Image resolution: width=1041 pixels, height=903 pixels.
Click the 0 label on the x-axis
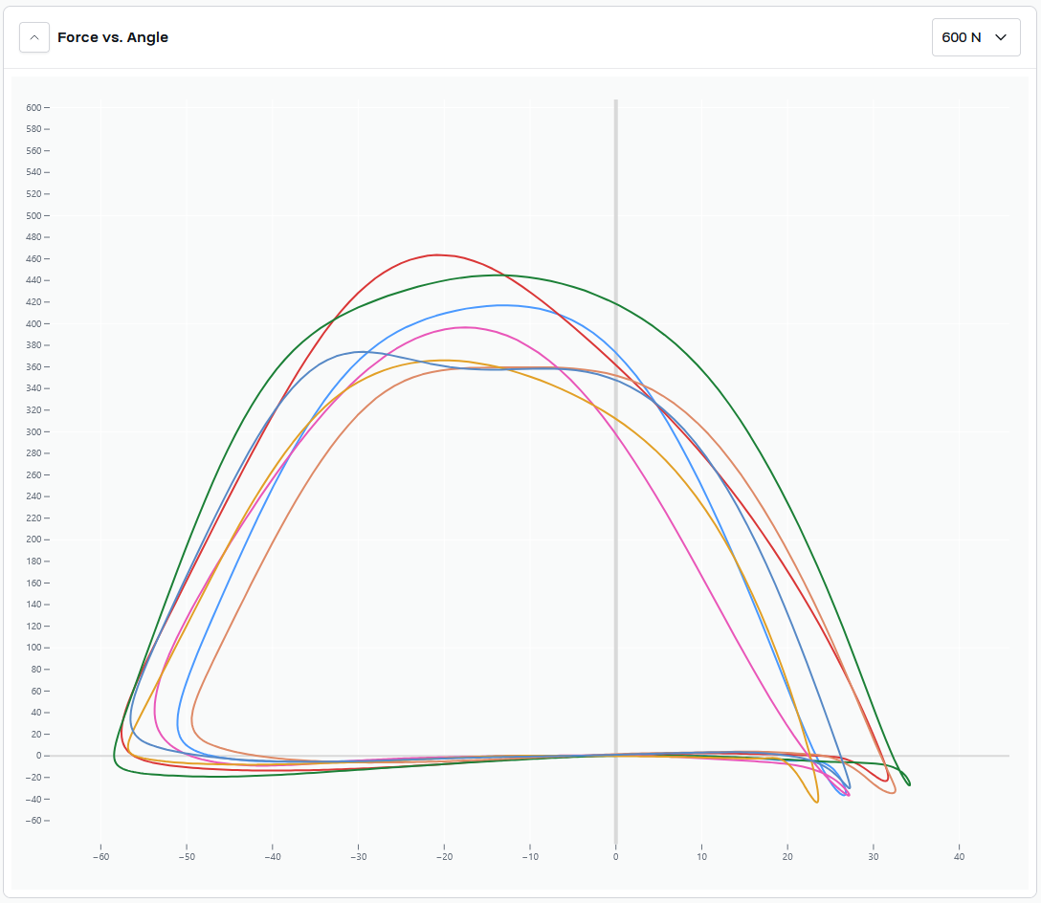point(615,856)
